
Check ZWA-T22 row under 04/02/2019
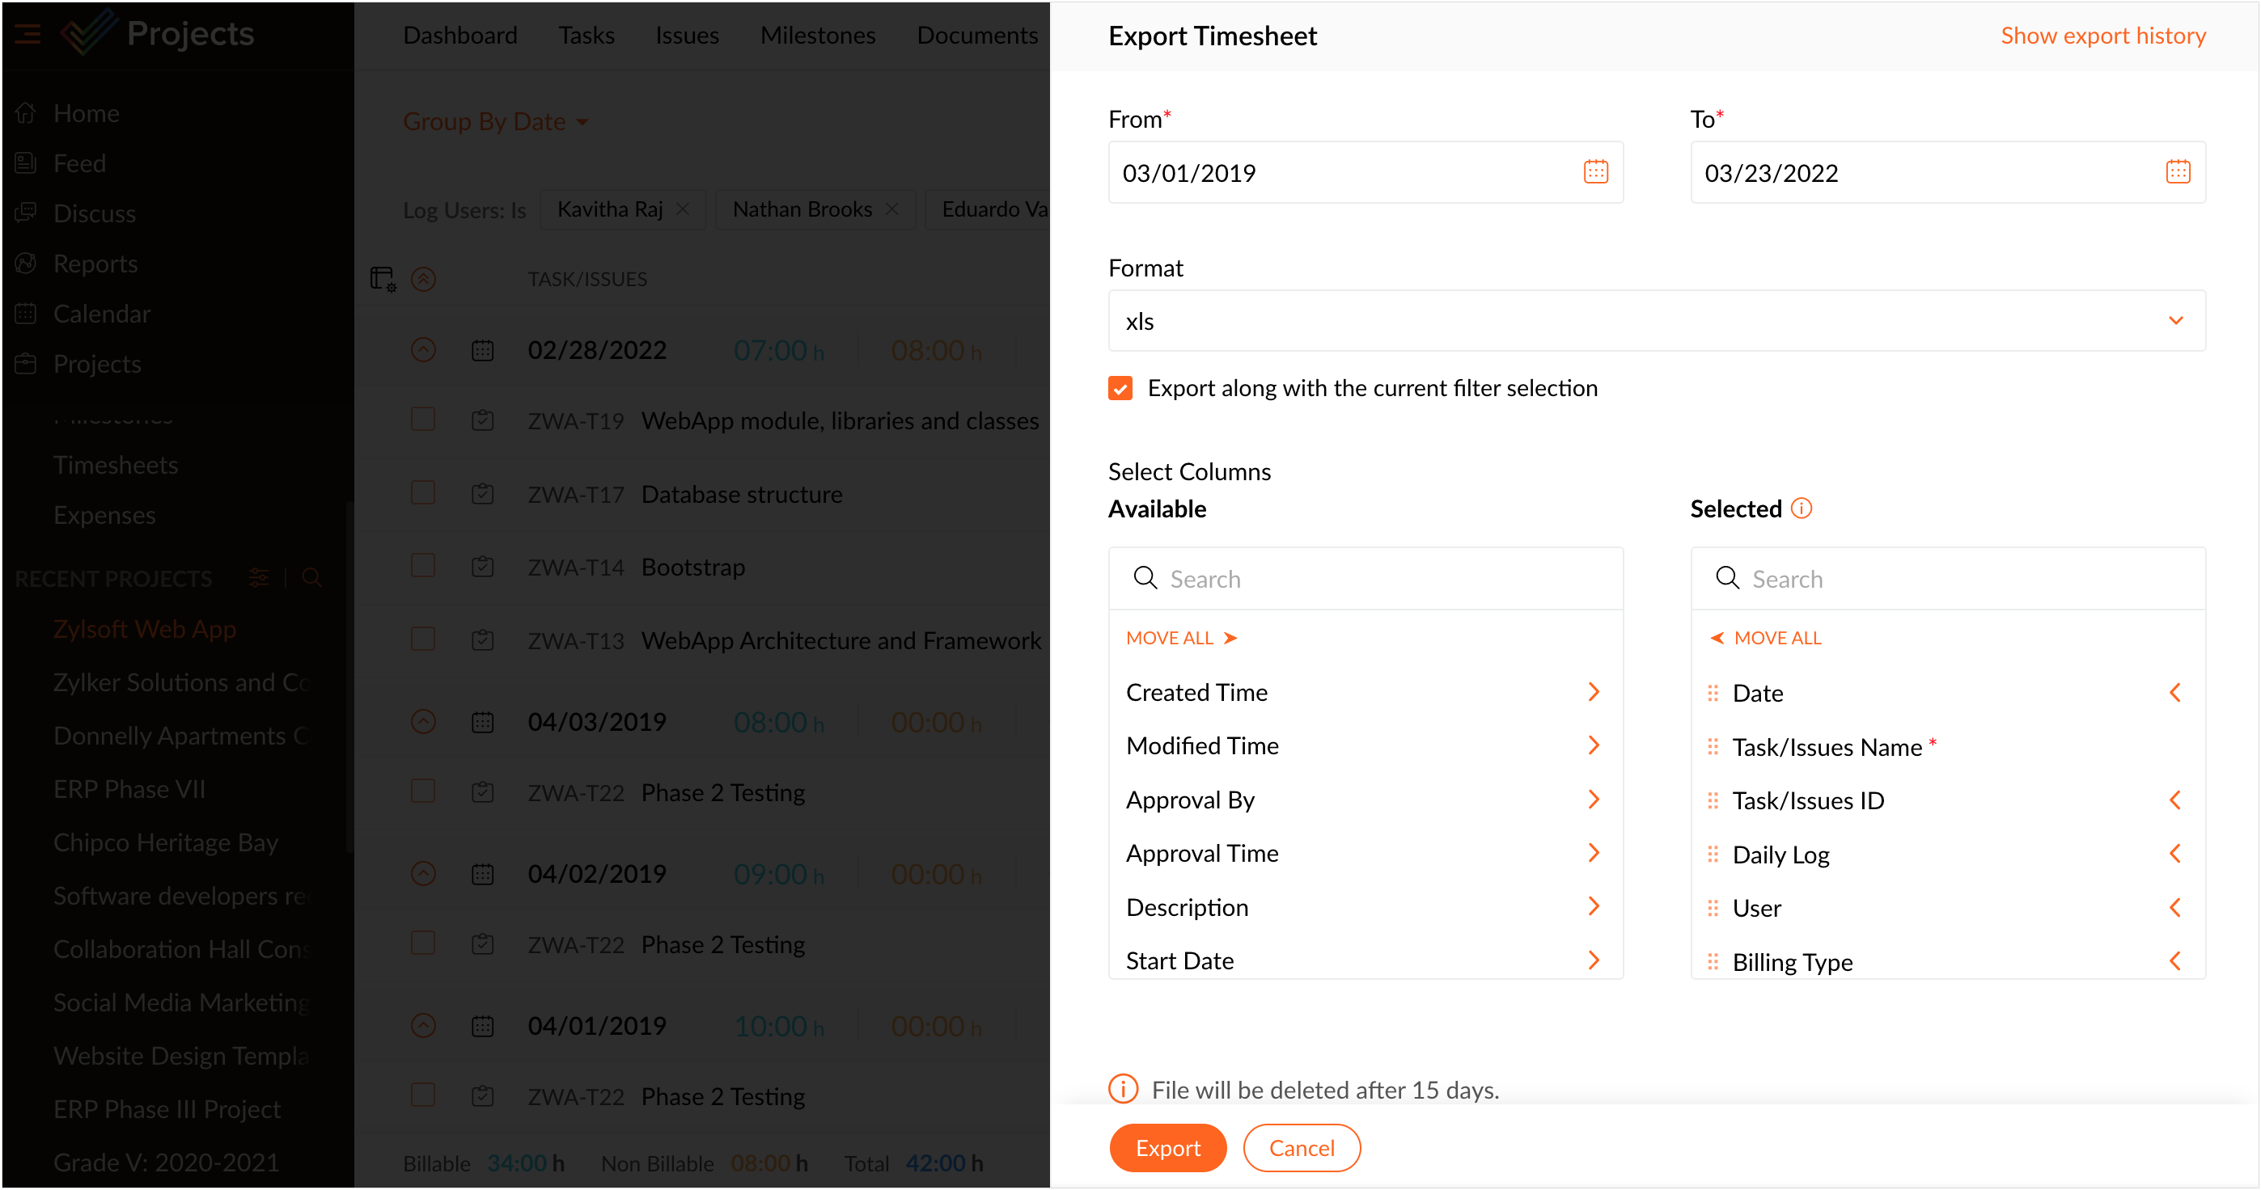[x=423, y=943]
